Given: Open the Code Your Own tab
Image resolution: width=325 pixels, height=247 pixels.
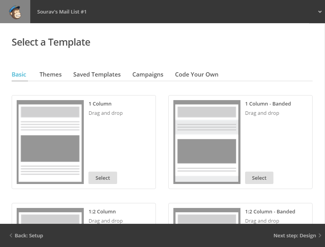Looking at the screenshot, I should [x=197, y=74].
